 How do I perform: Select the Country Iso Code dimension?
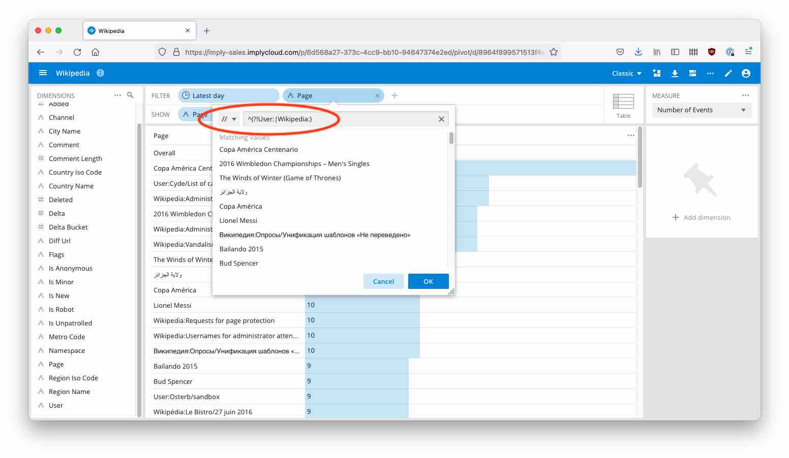[x=75, y=172]
